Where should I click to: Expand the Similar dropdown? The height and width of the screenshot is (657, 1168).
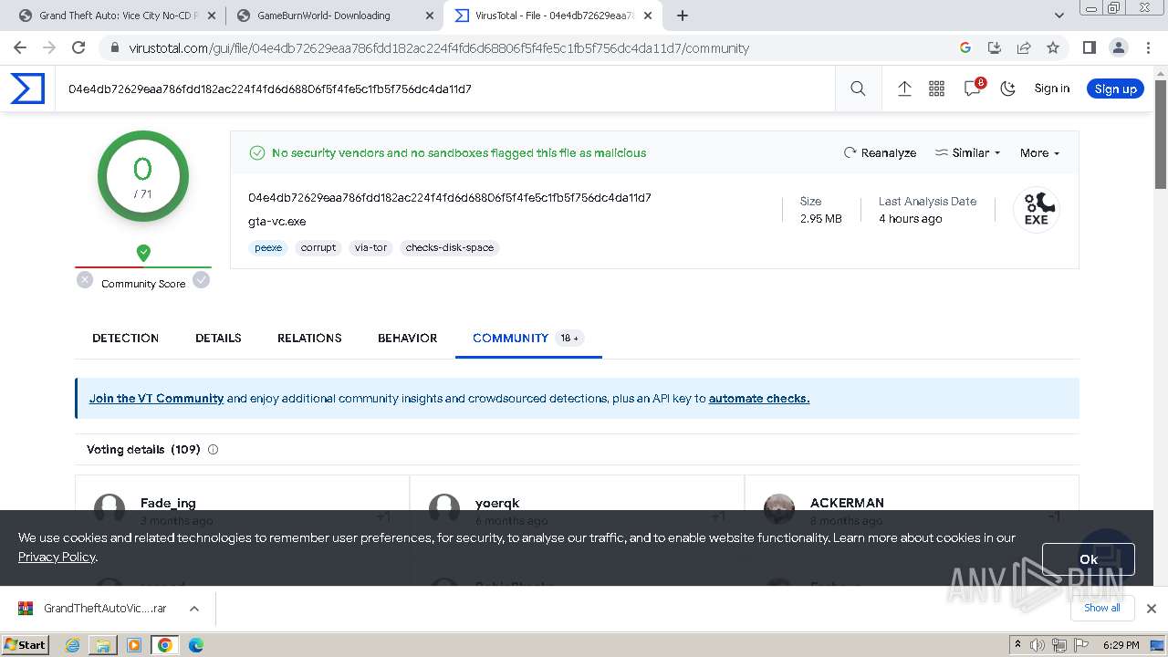[968, 152]
